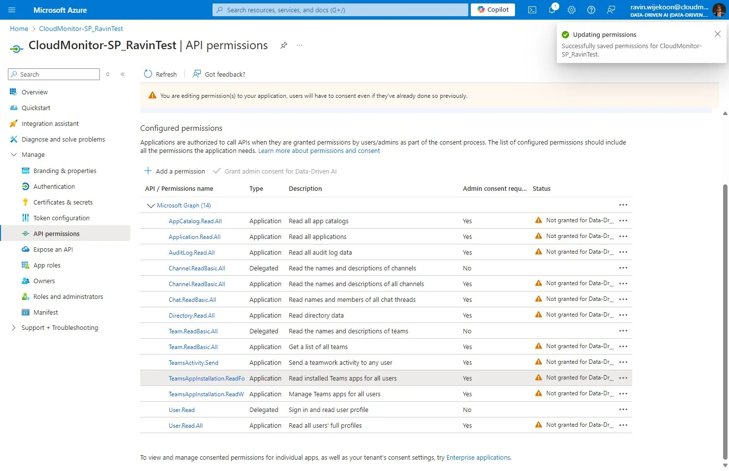Open more options for AuditLog.Read.All
The image size is (729, 471).
(623, 252)
